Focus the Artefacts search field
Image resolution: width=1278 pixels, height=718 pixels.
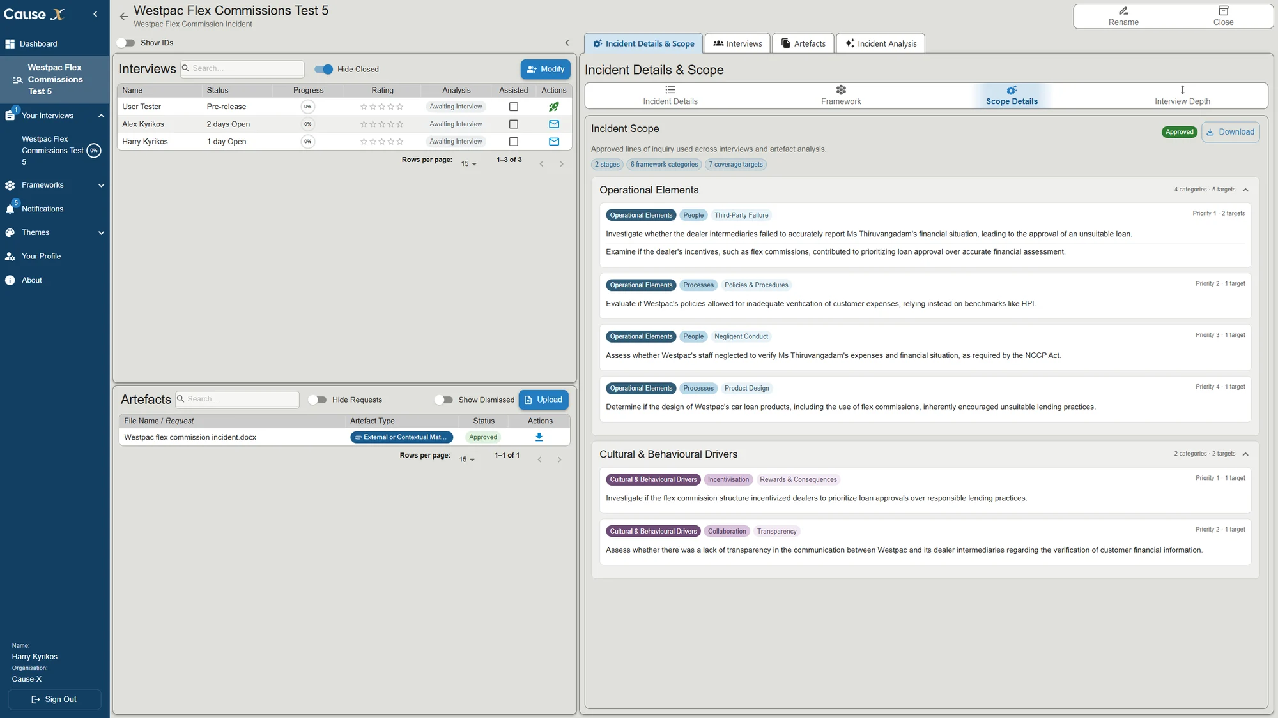tap(238, 399)
